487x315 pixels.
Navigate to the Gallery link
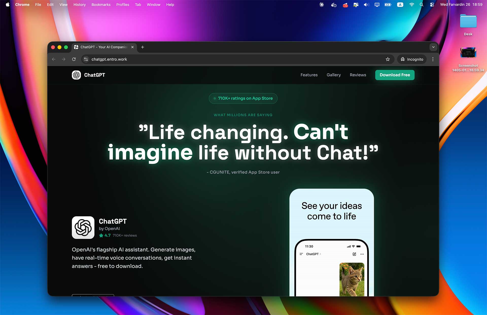(334, 75)
